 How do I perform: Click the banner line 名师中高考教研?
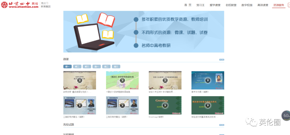coord(156,45)
